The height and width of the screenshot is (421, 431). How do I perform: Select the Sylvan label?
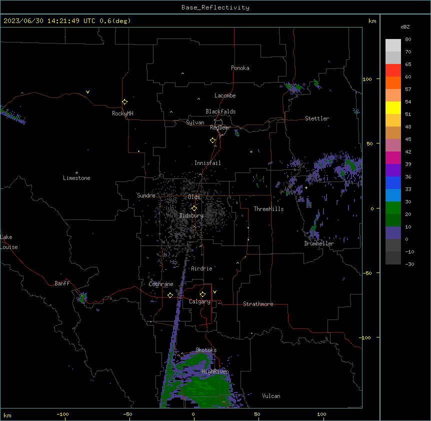[x=195, y=122]
